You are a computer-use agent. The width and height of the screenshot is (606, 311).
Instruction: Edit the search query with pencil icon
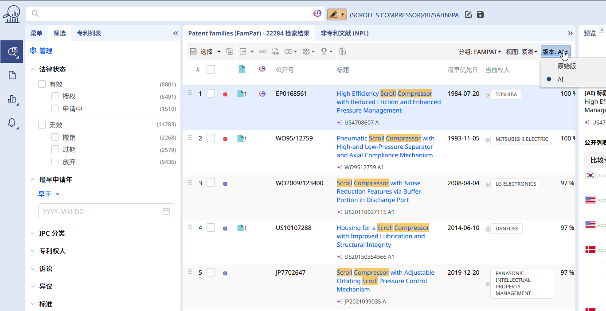pyautogui.click(x=468, y=15)
